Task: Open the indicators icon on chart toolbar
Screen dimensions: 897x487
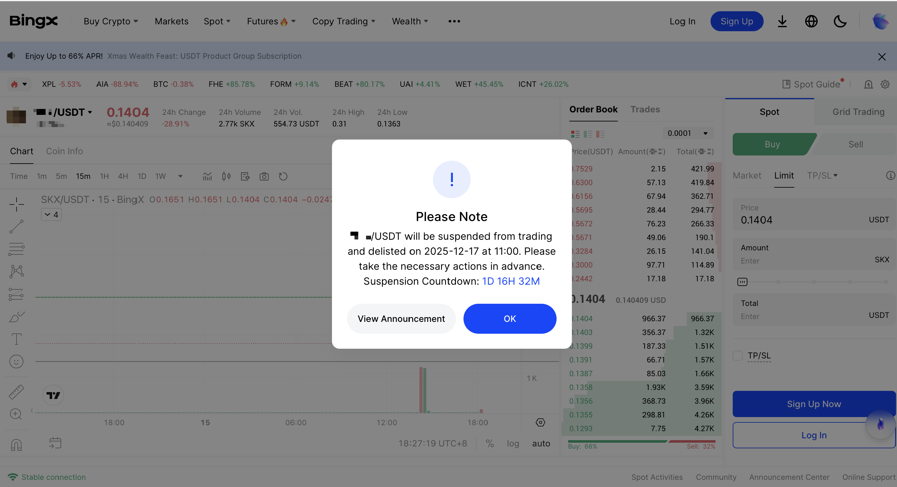Action: (207, 176)
